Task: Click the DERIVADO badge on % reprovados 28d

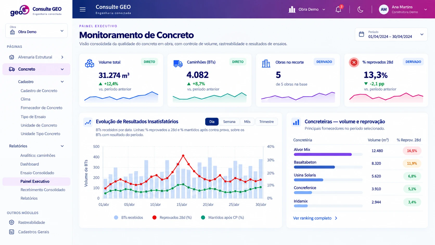Action: pos(413,62)
